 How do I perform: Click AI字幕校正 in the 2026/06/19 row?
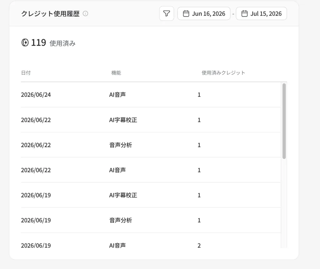pos(123,195)
